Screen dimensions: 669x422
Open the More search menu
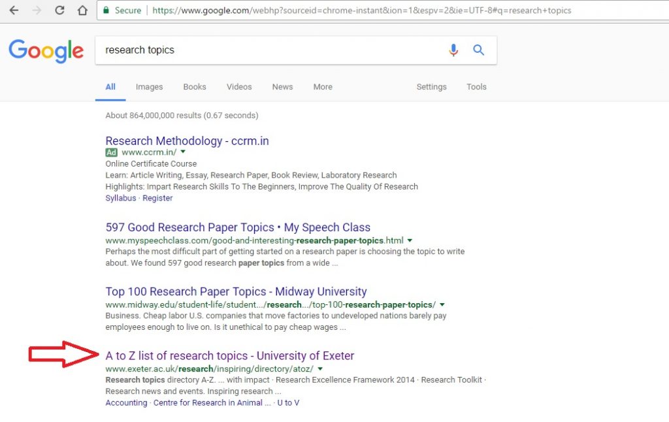pos(323,87)
